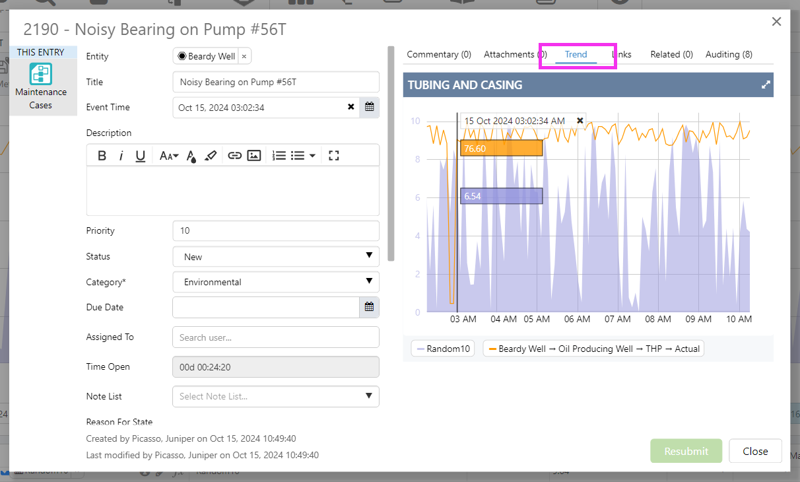
Task: Open the text color picker icon
Action: [191, 156]
